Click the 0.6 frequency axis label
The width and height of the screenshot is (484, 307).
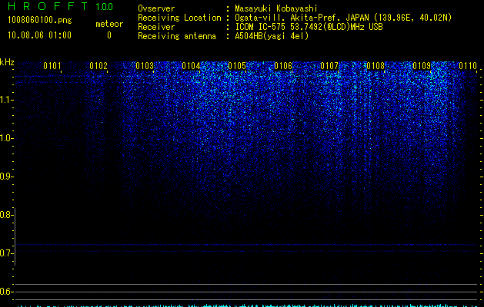click(x=5, y=292)
